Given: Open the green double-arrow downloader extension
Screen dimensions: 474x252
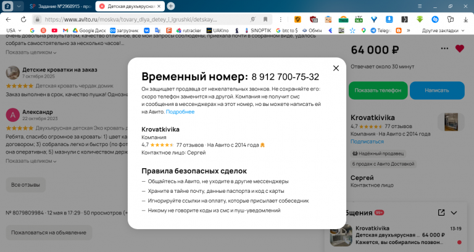Looking at the screenshot, I should (x=420, y=19).
